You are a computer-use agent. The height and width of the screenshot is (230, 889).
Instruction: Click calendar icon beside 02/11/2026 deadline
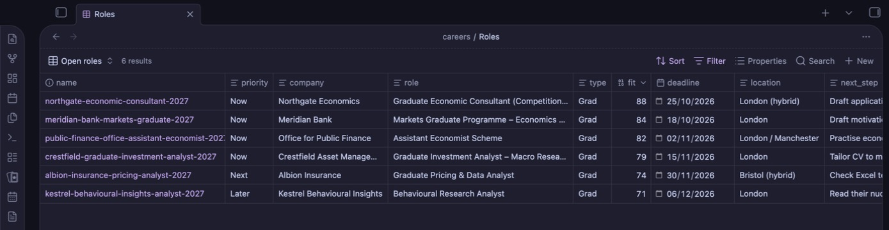pos(659,138)
